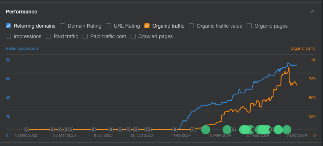Click the green dot left of 15 May 2024
Image resolution: width=323 pixels, height=146 pixels.
(206, 129)
